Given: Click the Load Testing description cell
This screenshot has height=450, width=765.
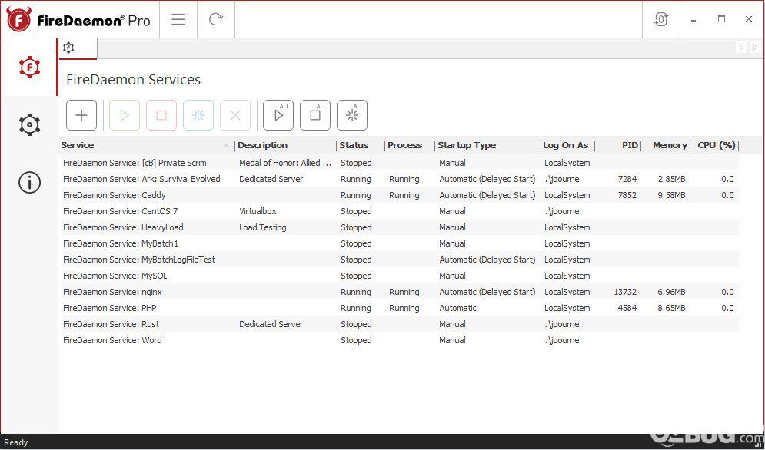Looking at the screenshot, I should click(262, 227).
